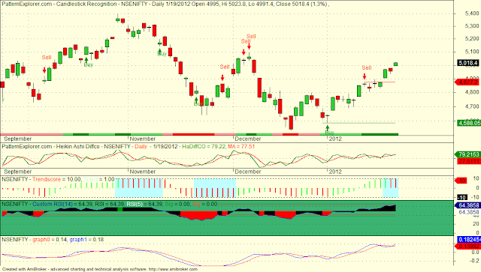Click the graph0 = 0.14 readout
Screen dimensions: 481x272
[50, 240]
